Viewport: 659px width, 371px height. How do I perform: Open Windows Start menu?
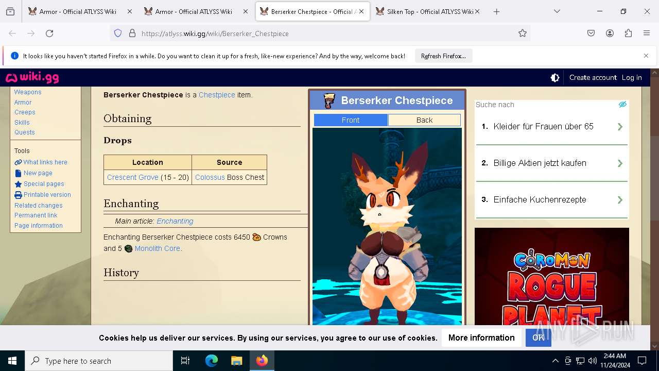click(12, 361)
